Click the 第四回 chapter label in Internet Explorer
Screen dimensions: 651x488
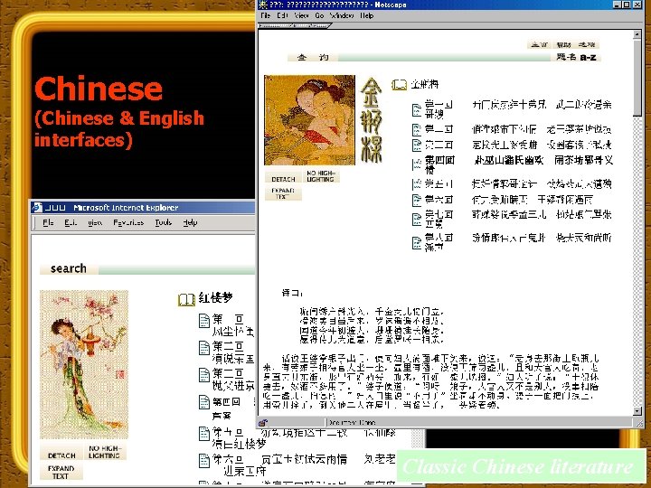pos(226,401)
